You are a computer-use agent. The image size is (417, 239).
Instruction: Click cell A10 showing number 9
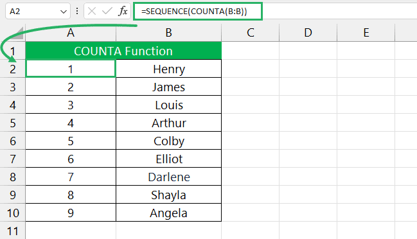click(71, 213)
